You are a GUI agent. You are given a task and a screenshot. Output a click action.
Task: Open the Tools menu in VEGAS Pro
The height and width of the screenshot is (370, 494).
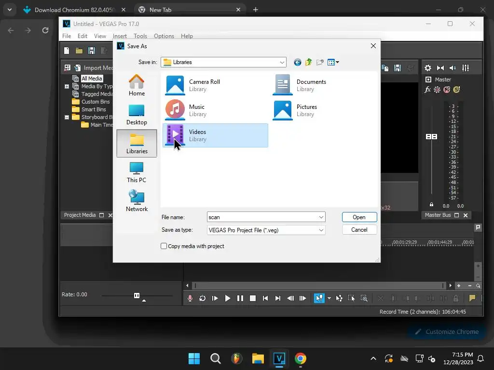(140, 36)
